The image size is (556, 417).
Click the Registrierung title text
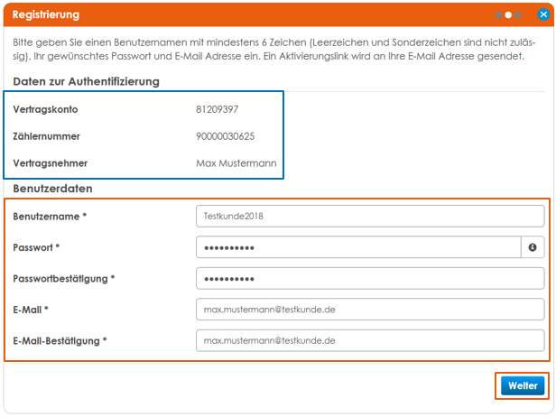[45, 15]
